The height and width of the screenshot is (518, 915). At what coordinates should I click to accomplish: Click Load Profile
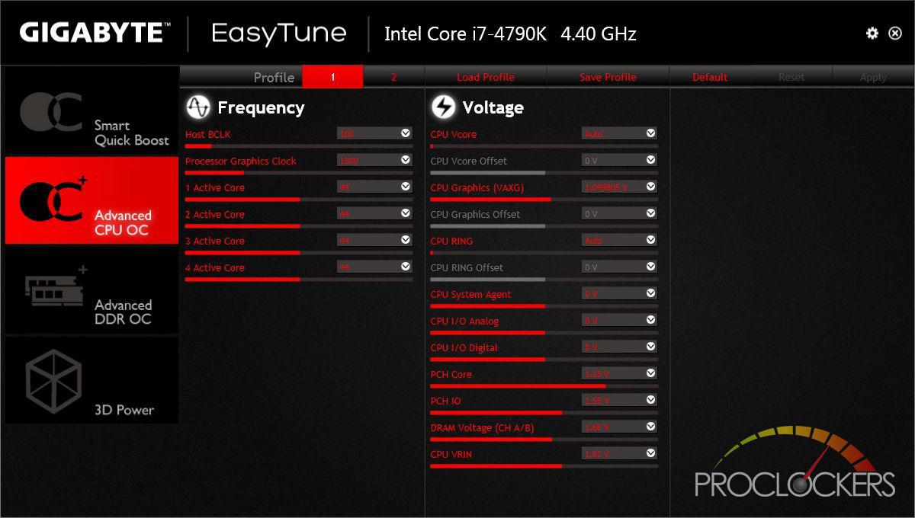(x=486, y=77)
